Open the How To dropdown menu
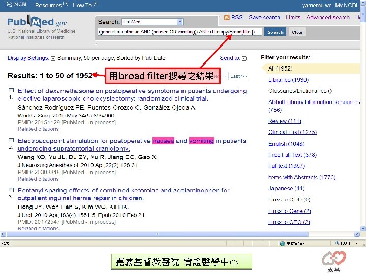The width and height of the screenshot is (366, 274). point(85,5)
